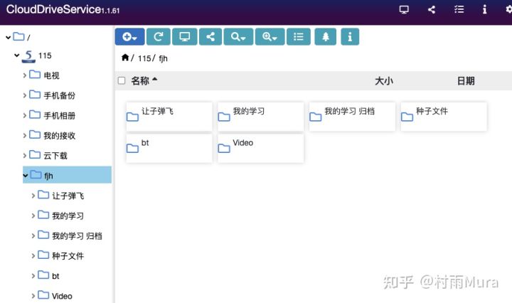Sort by the 名称 column header
The image size is (512, 303).
[140, 80]
